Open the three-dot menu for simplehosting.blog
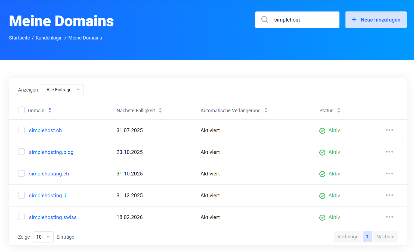Viewport: 414px width, 252px height. (x=389, y=152)
